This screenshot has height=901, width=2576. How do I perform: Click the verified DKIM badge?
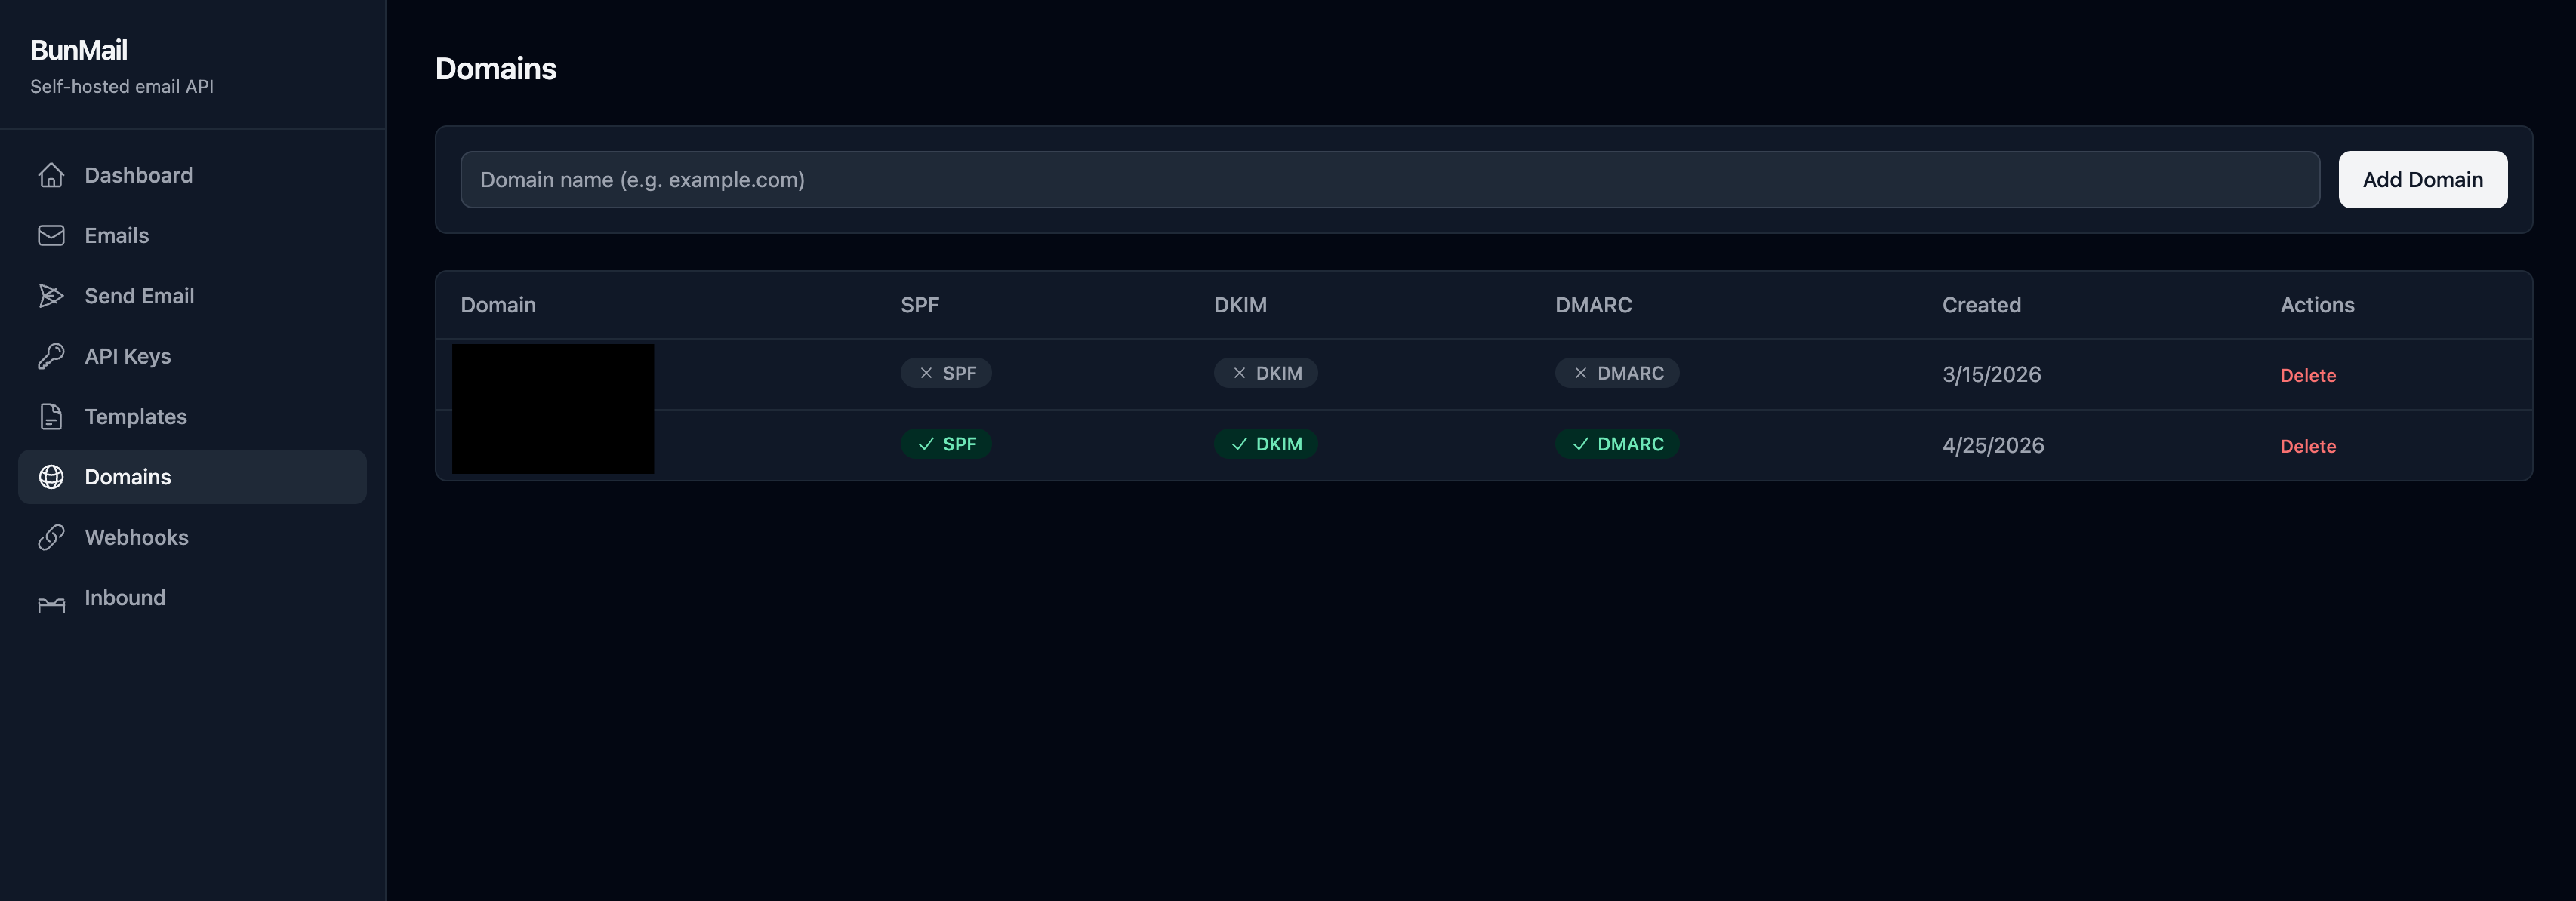[x=1265, y=444]
